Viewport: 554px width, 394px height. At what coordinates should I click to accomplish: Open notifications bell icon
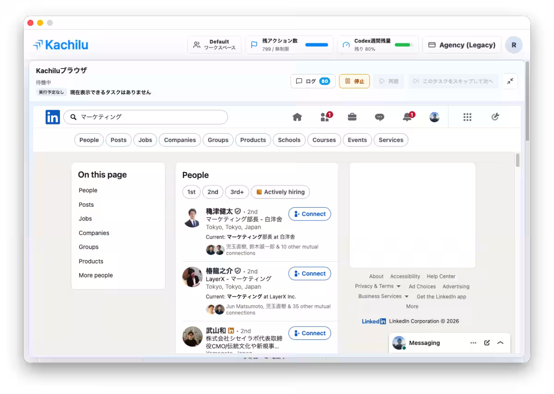(408, 117)
